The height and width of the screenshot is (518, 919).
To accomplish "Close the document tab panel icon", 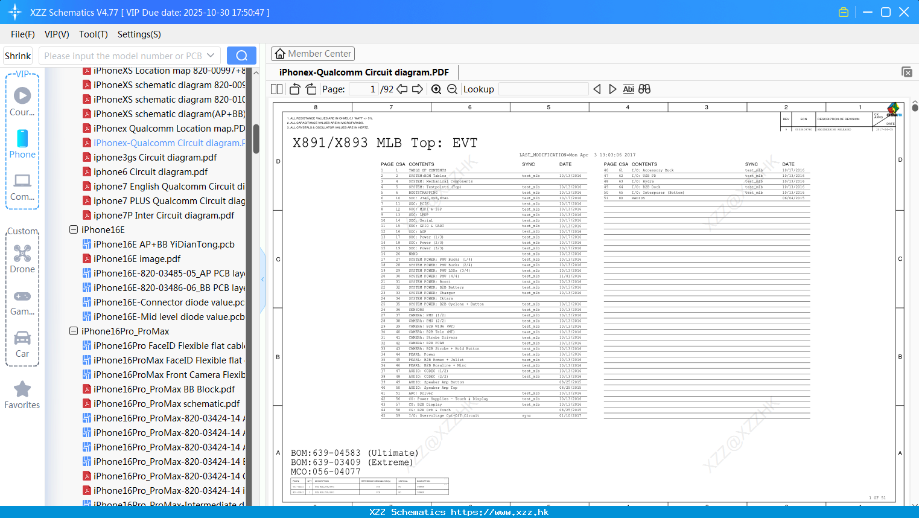I will point(907,72).
